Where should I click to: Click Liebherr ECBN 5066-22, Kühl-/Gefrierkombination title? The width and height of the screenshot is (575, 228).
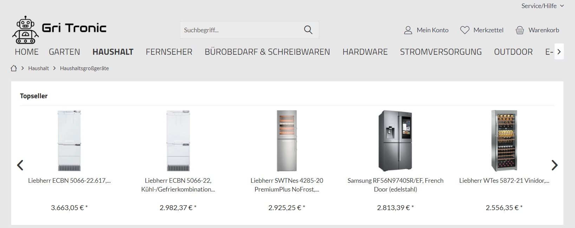pyautogui.click(x=178, y=185)
